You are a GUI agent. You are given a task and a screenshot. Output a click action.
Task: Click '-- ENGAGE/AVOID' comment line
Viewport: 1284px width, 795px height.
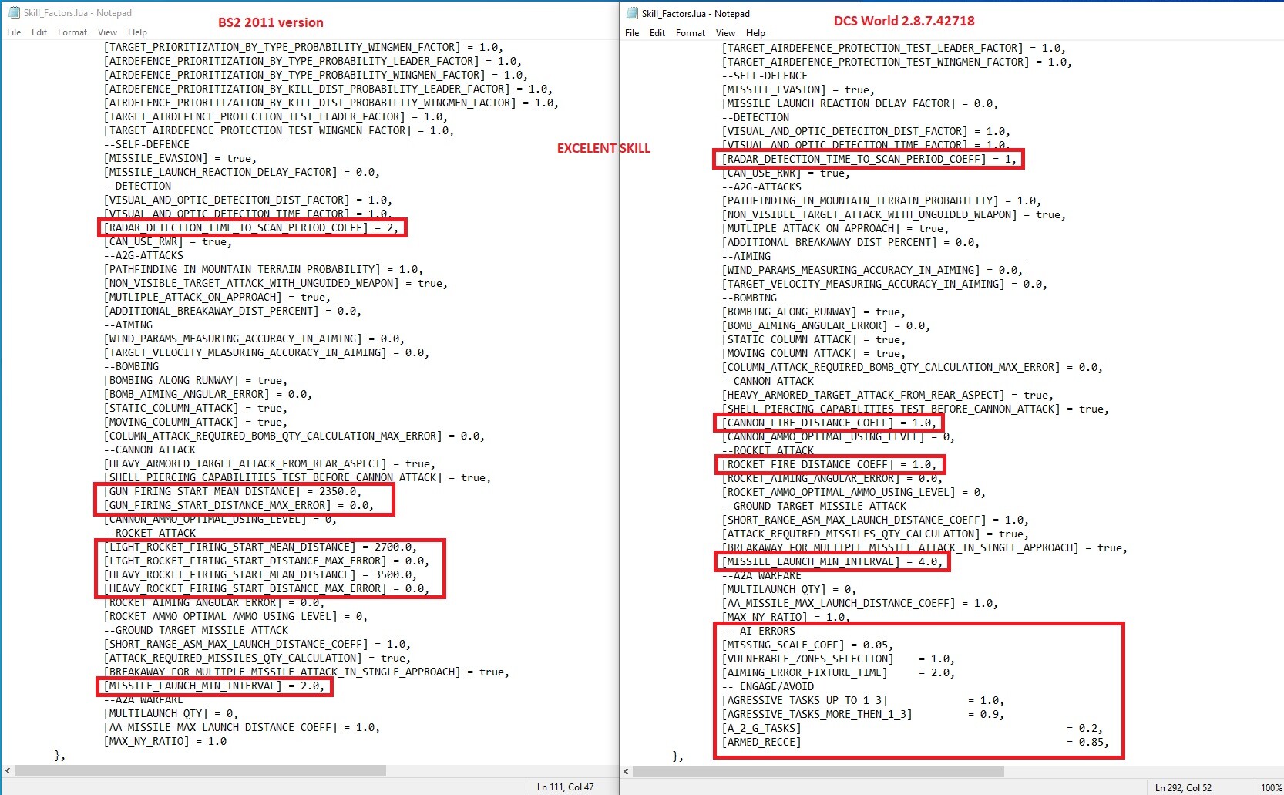point(768,686)
